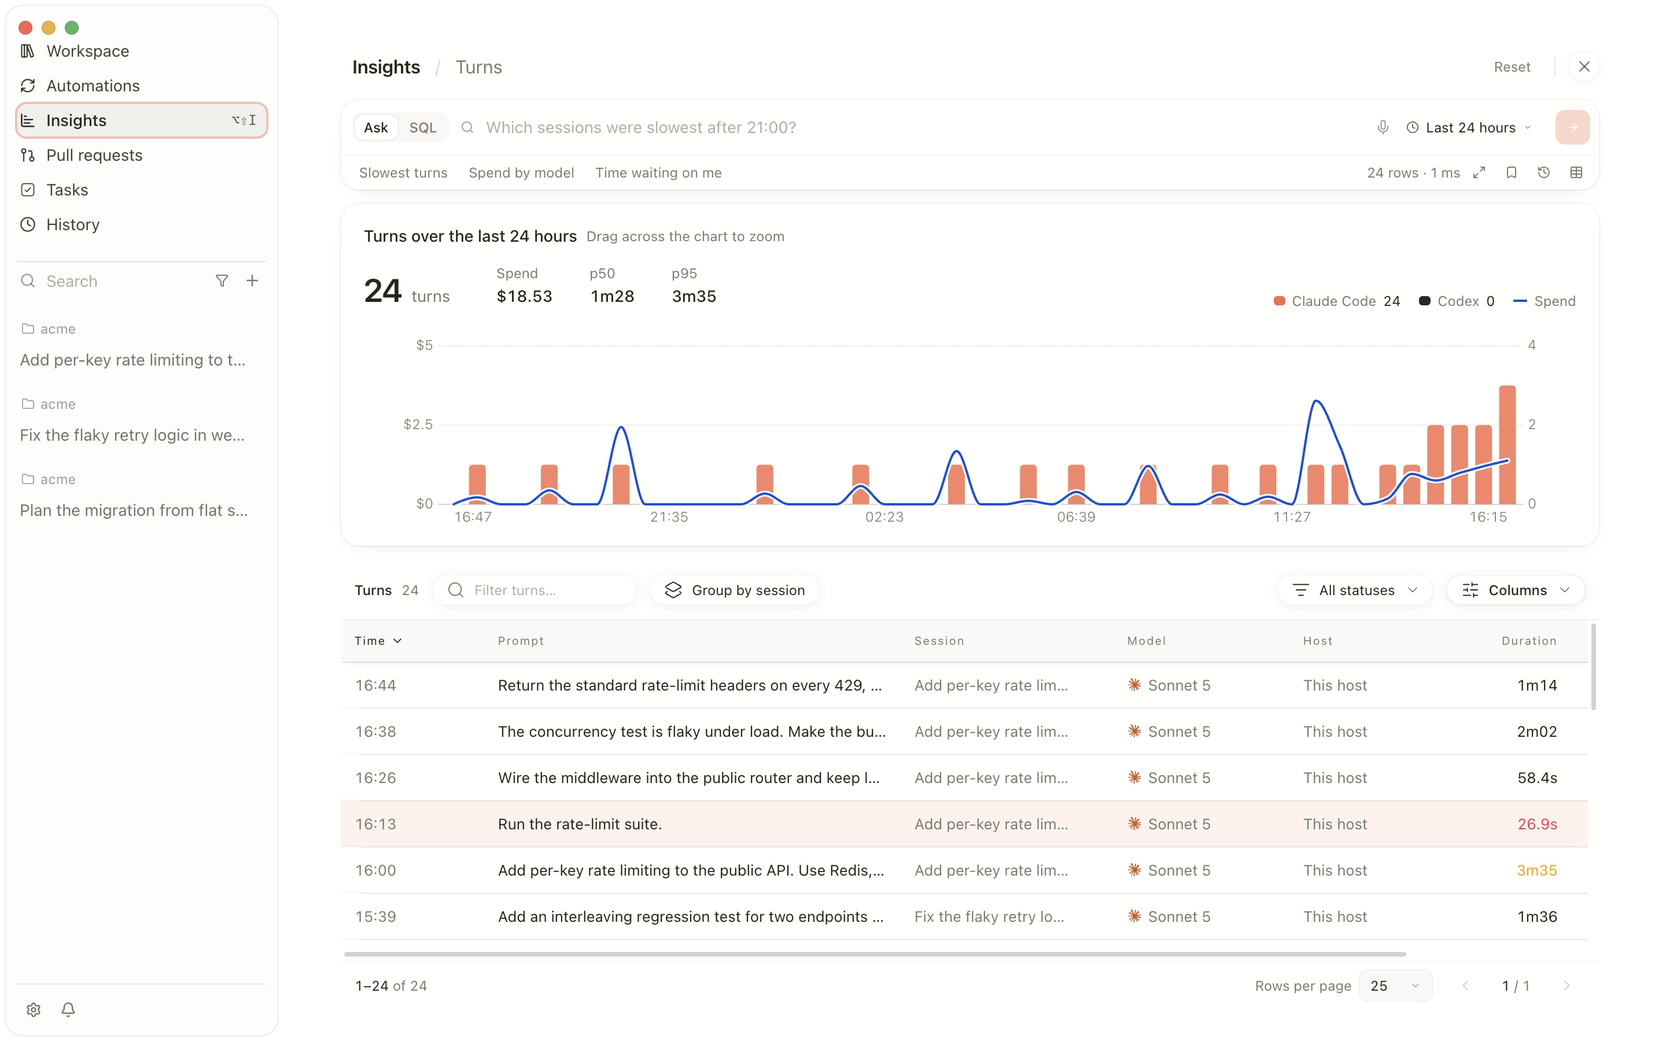
Task: Click the Sonnet 5 model icon in 16:44 row
Action: 1134,685
